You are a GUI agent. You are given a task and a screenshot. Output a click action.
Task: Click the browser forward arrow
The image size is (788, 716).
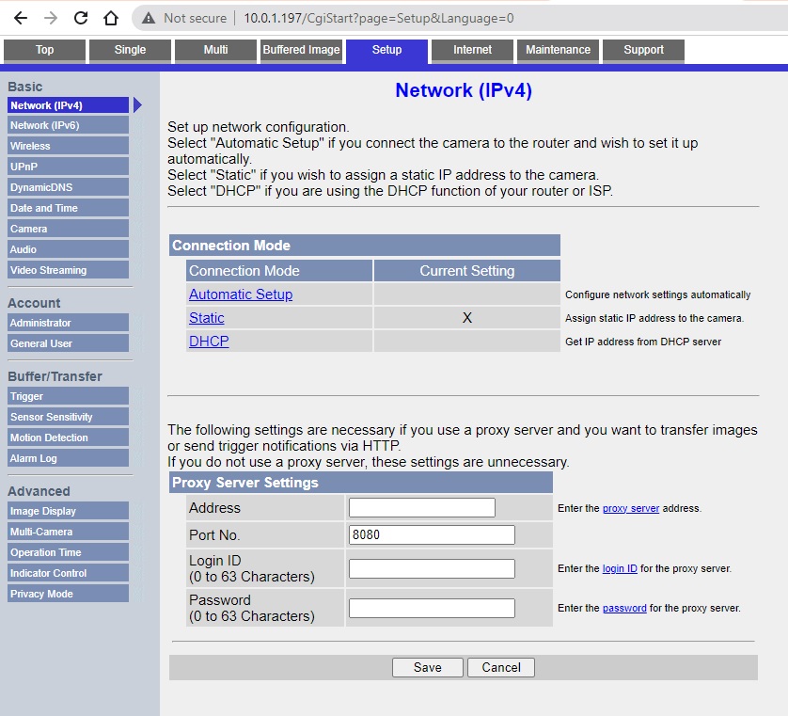[51, 19]
